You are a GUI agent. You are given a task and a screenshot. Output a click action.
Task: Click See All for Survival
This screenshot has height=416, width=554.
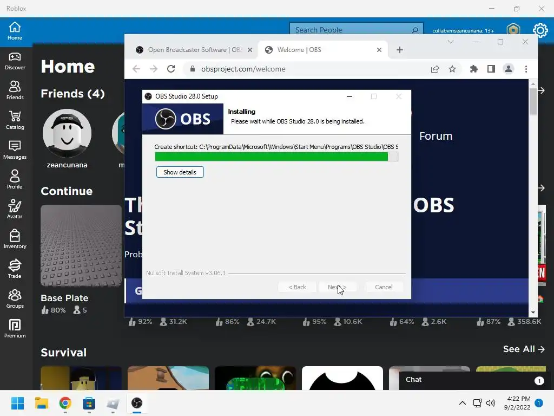pos(524,349)
